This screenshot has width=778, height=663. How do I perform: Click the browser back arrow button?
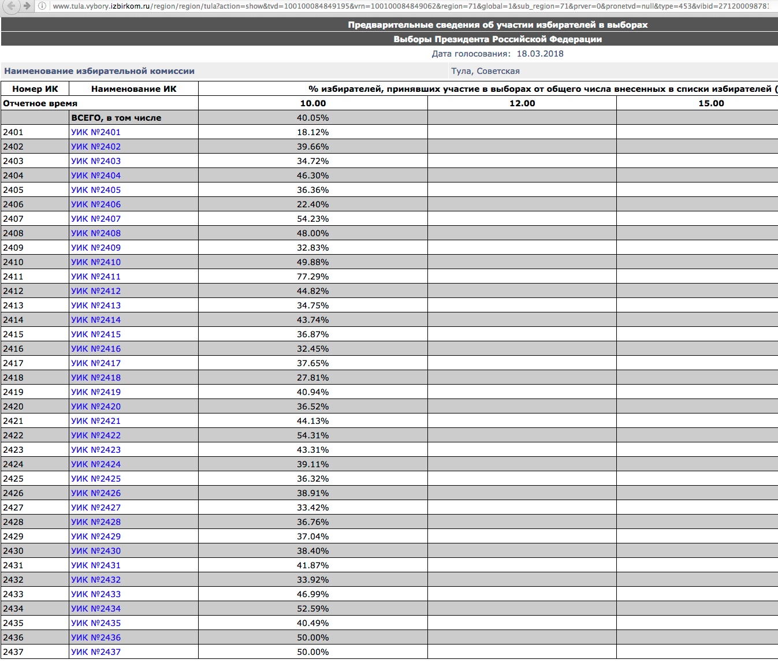tap(11, 6)
